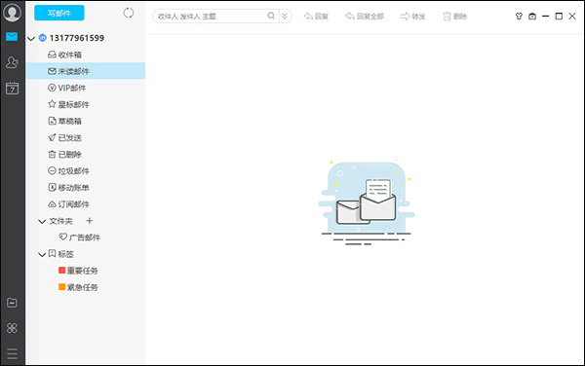The image size is (585, 366).
Task: Click the V badge icon of VIP邮件
Action: [52, 88]
